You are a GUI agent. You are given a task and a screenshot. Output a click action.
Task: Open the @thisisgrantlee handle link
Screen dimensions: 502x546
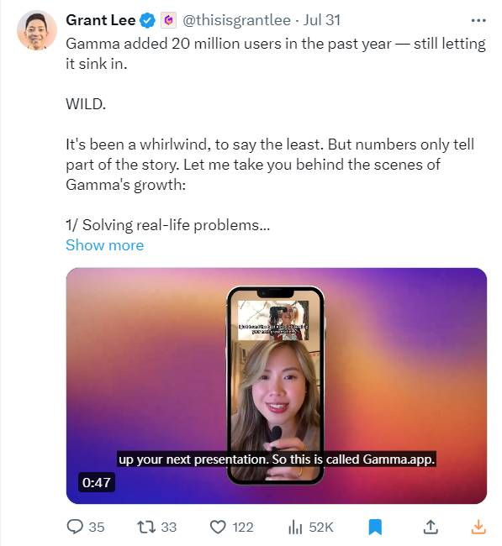pos(236,20)
